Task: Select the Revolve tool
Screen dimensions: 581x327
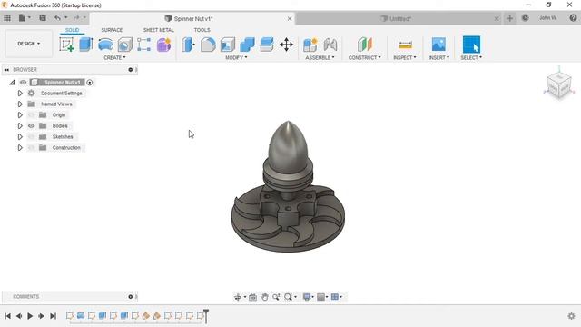Action: point(105,45)
